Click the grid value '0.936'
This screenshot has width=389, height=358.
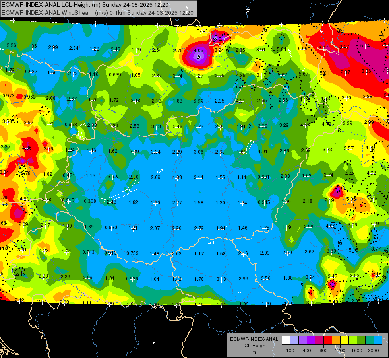[132, 278]
